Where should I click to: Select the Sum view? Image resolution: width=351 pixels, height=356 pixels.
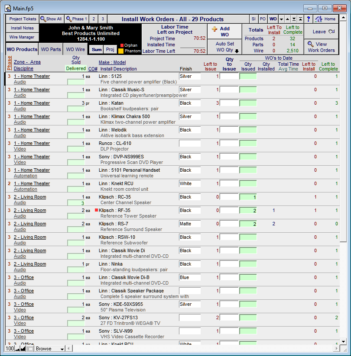[97, 49]
